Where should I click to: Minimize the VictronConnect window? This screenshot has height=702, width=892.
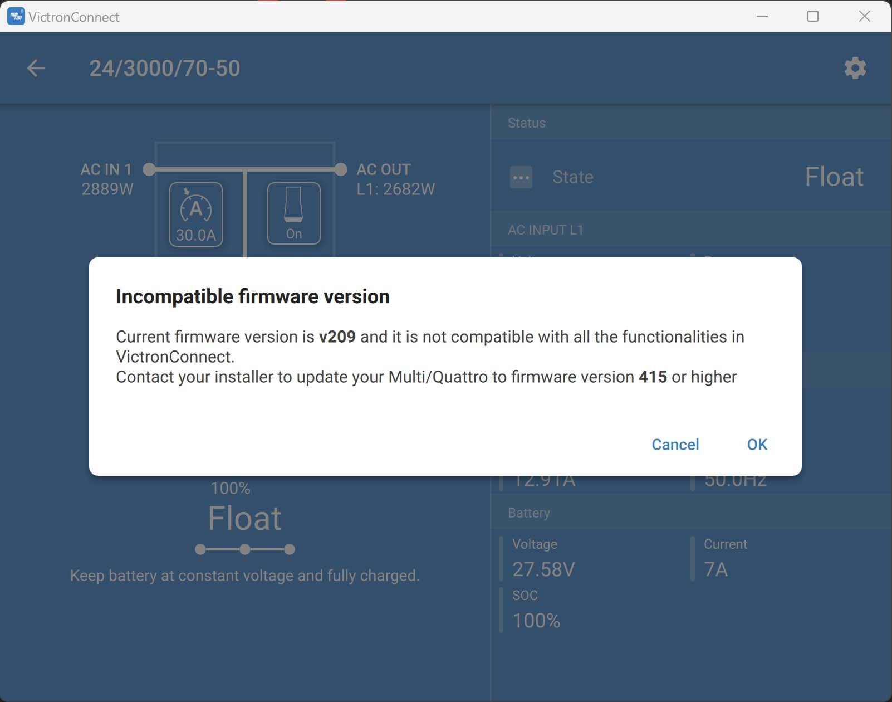[762, 16]
